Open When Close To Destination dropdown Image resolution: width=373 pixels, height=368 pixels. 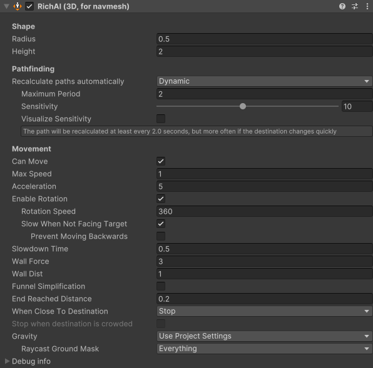coord(264,311)
